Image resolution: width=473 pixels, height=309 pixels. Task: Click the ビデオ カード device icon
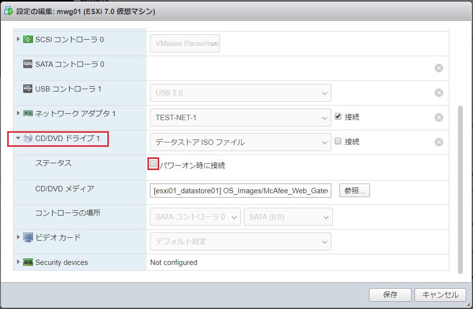tap(28, 238)
